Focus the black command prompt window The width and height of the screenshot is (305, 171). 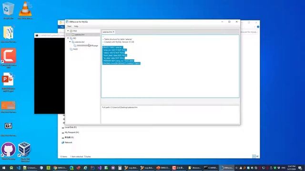tap(50, 76)
